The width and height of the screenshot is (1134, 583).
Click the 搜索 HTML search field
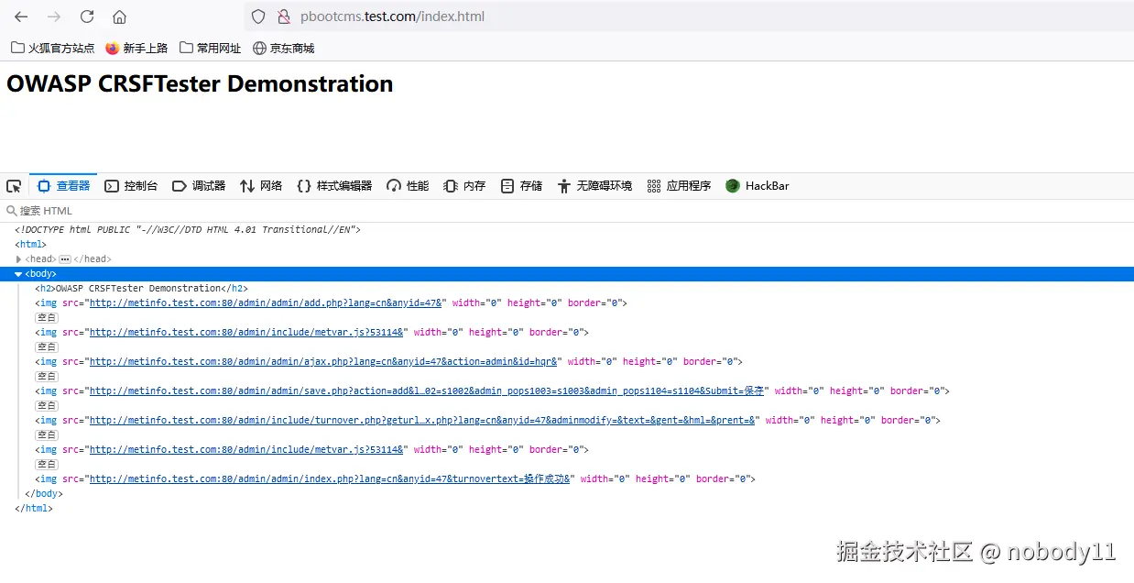[567, 211]
